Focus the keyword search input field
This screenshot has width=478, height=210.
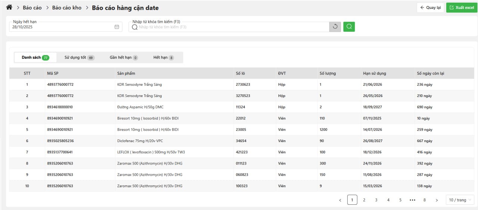click(x=232, y=27)
